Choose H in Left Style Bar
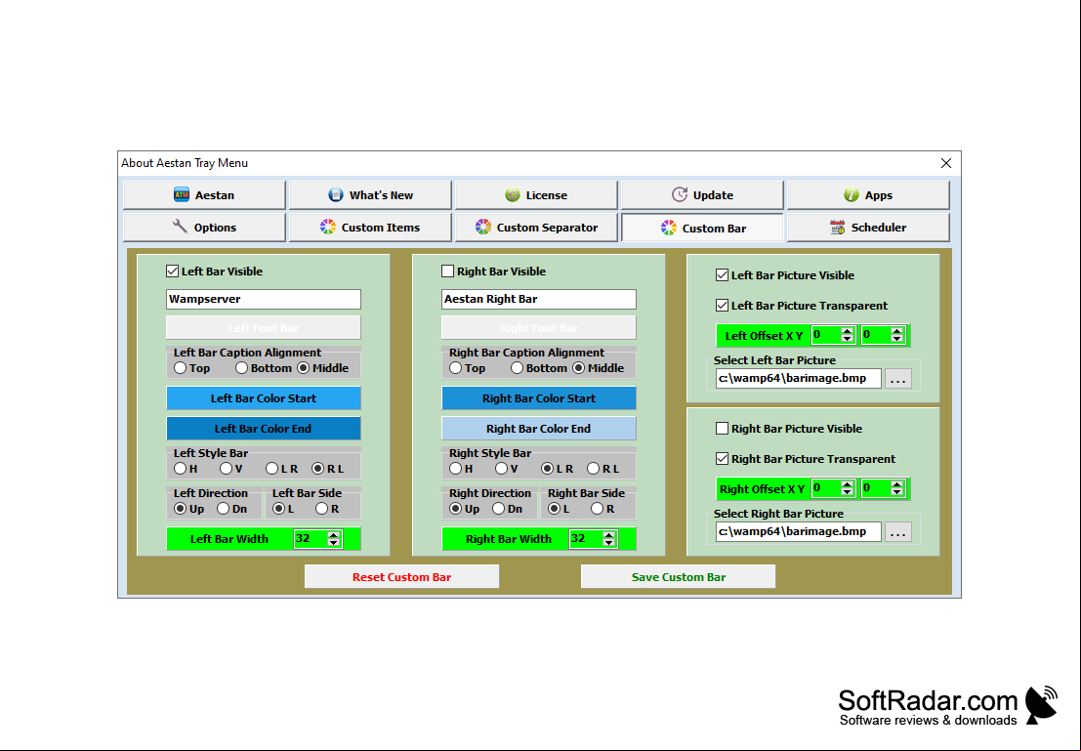 181,469
